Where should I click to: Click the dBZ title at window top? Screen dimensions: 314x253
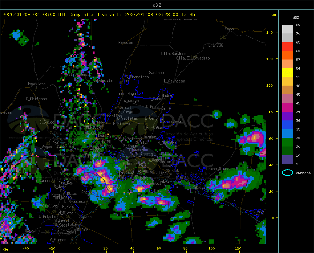coord(157,5)
